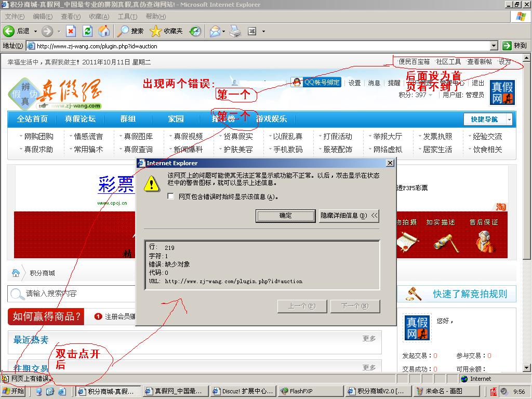Open the toolbar options dropdown arrow
Viewport: 532px width, 399px height.
(263, 32)
